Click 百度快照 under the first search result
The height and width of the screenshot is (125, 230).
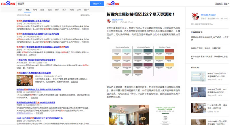(x=85, y=29)
